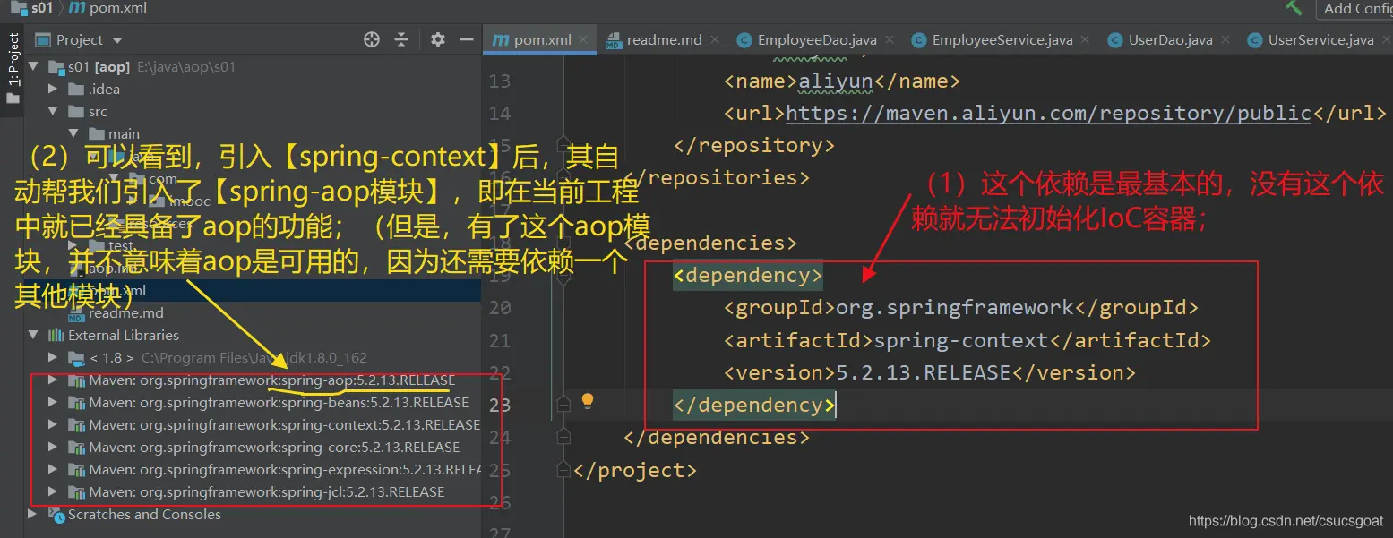Open the UserService.java tab
The width and height of the screenshot is (1393, 538).
(1320, 39)
